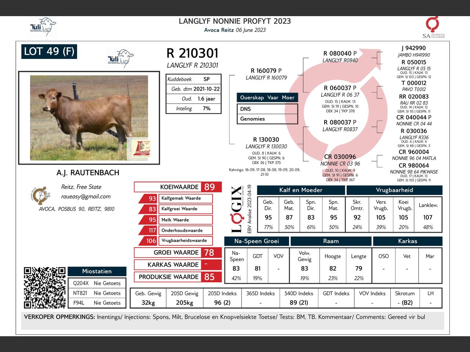The height and width of the screenshot is (352, 470).
Task: Click ancestor CR 980064 NONNIE PIKWASE
Action: pos(414,169)
